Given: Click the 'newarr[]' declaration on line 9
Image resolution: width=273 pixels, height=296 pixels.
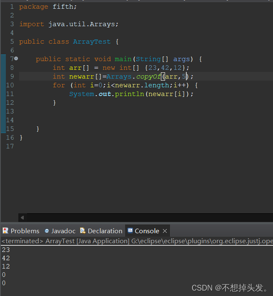Looking at the screenshot, I should (85, 76).
